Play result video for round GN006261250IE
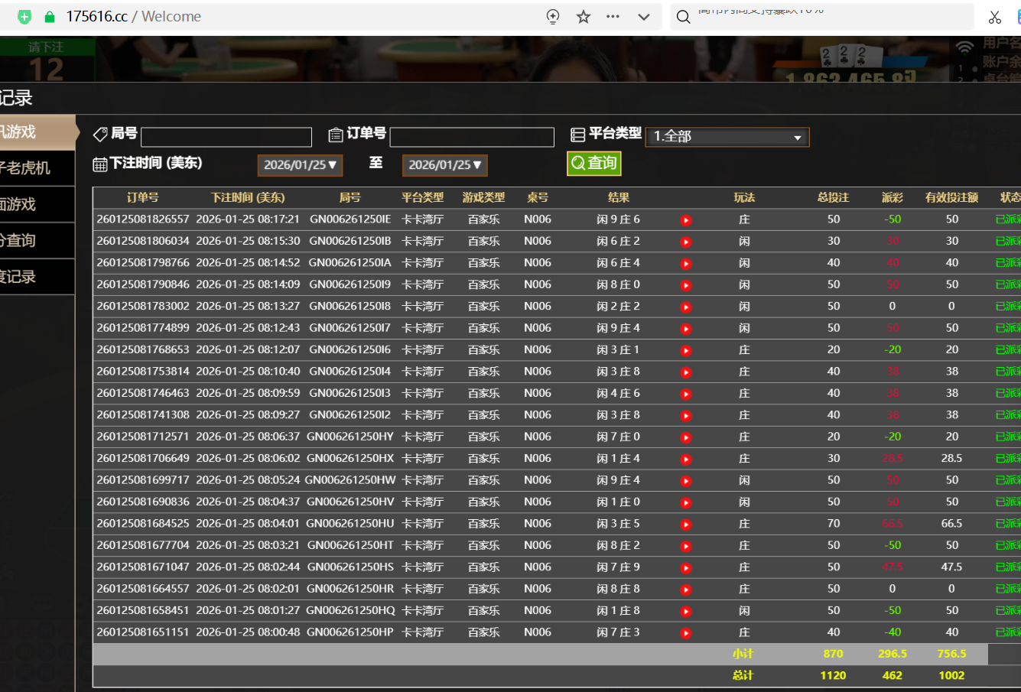 [686, 220]
